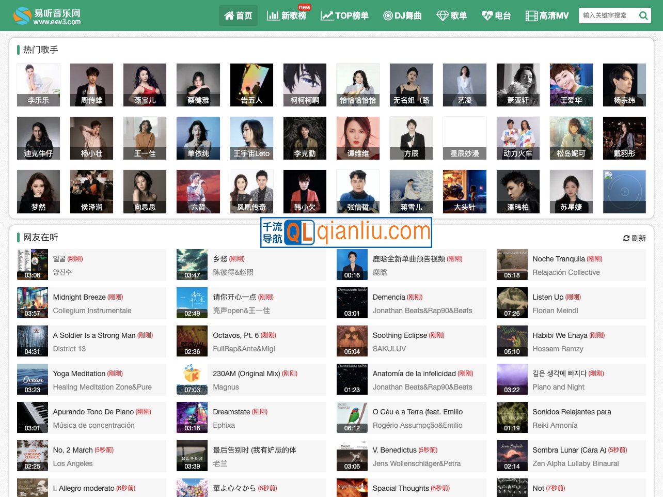Click the qianliu.com banner advertisement
Viewport: 663px width, 497px height.
346,232
